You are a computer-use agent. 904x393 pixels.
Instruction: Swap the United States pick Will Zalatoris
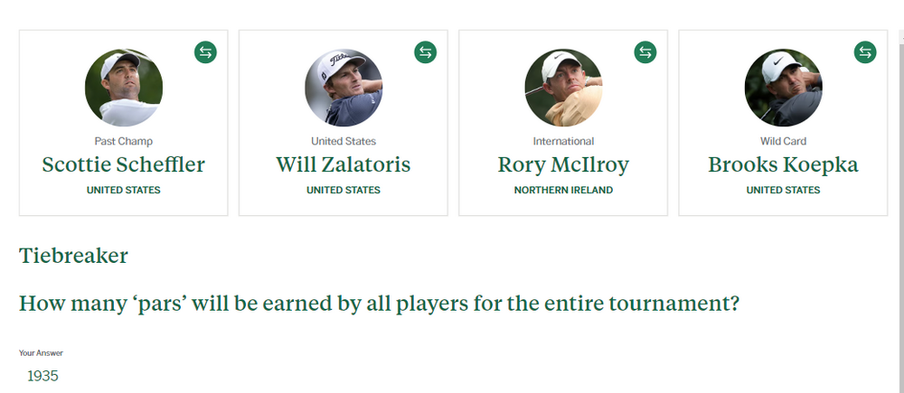tap(425, 52)
